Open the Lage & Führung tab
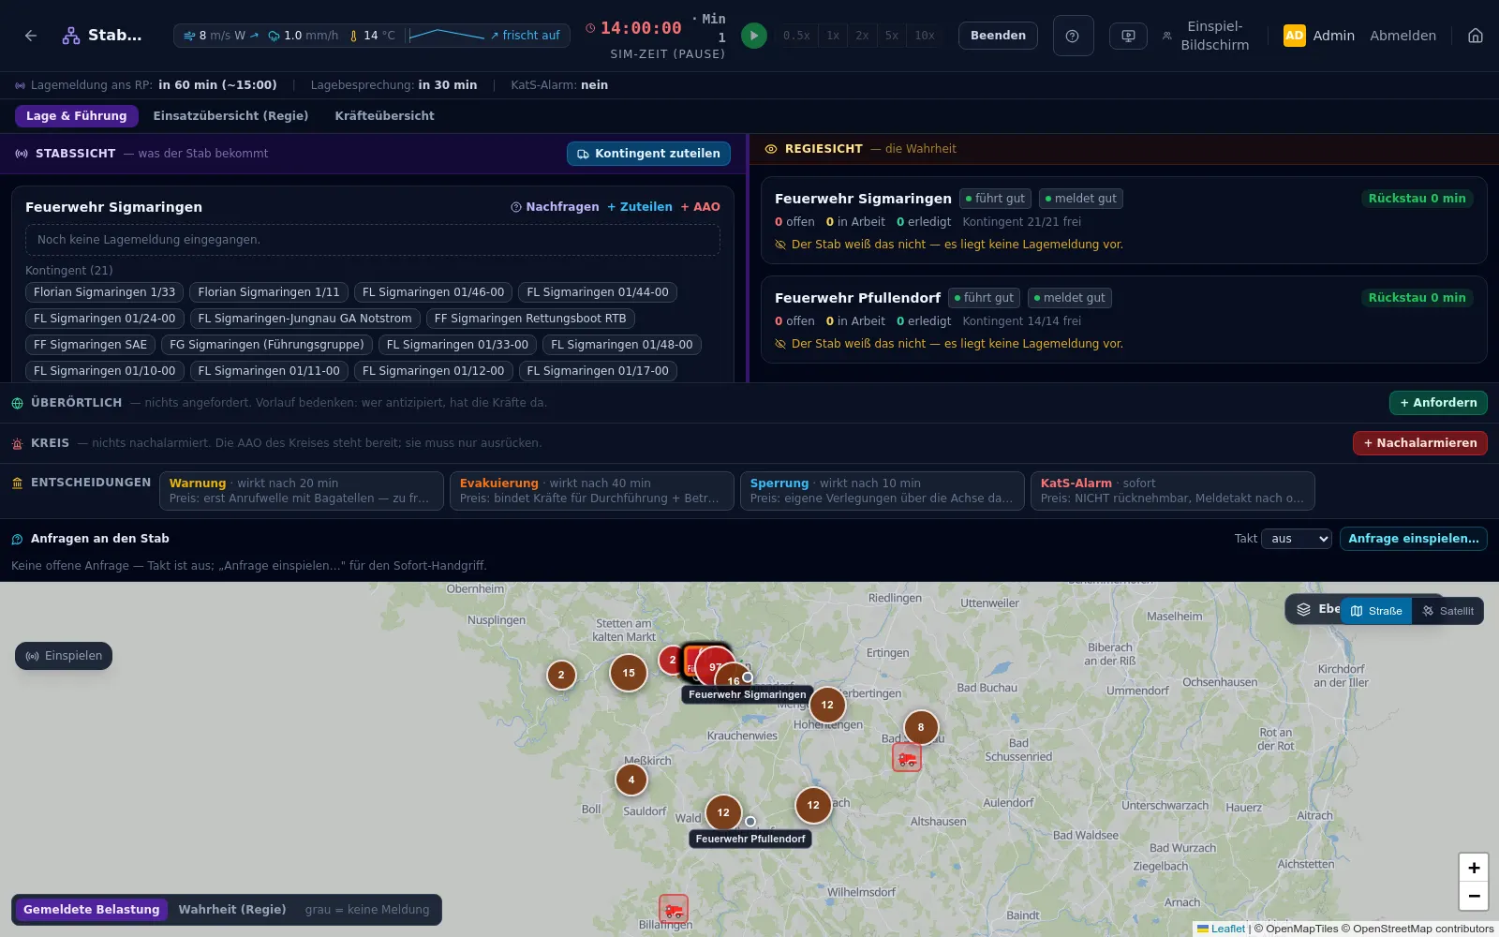Screen dimensions: 1499x937 click(x=77, y=116)
